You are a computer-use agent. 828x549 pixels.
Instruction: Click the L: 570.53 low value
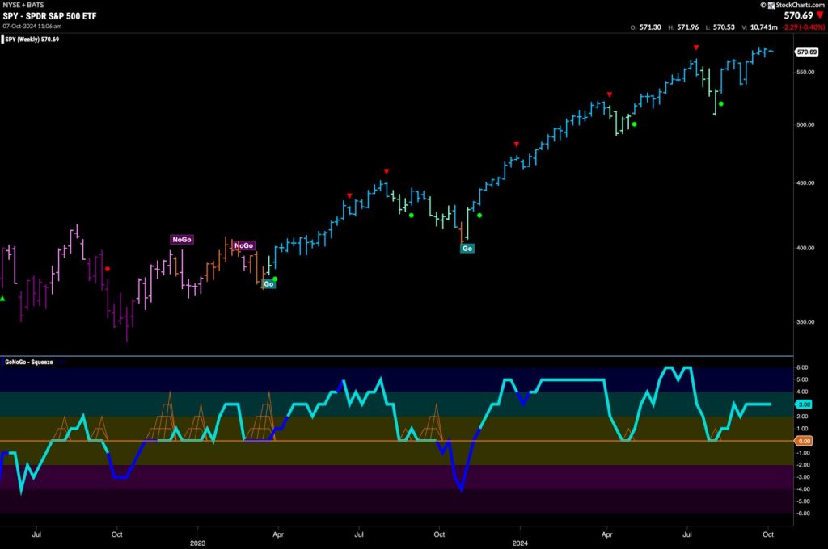[x=720, y=27]
